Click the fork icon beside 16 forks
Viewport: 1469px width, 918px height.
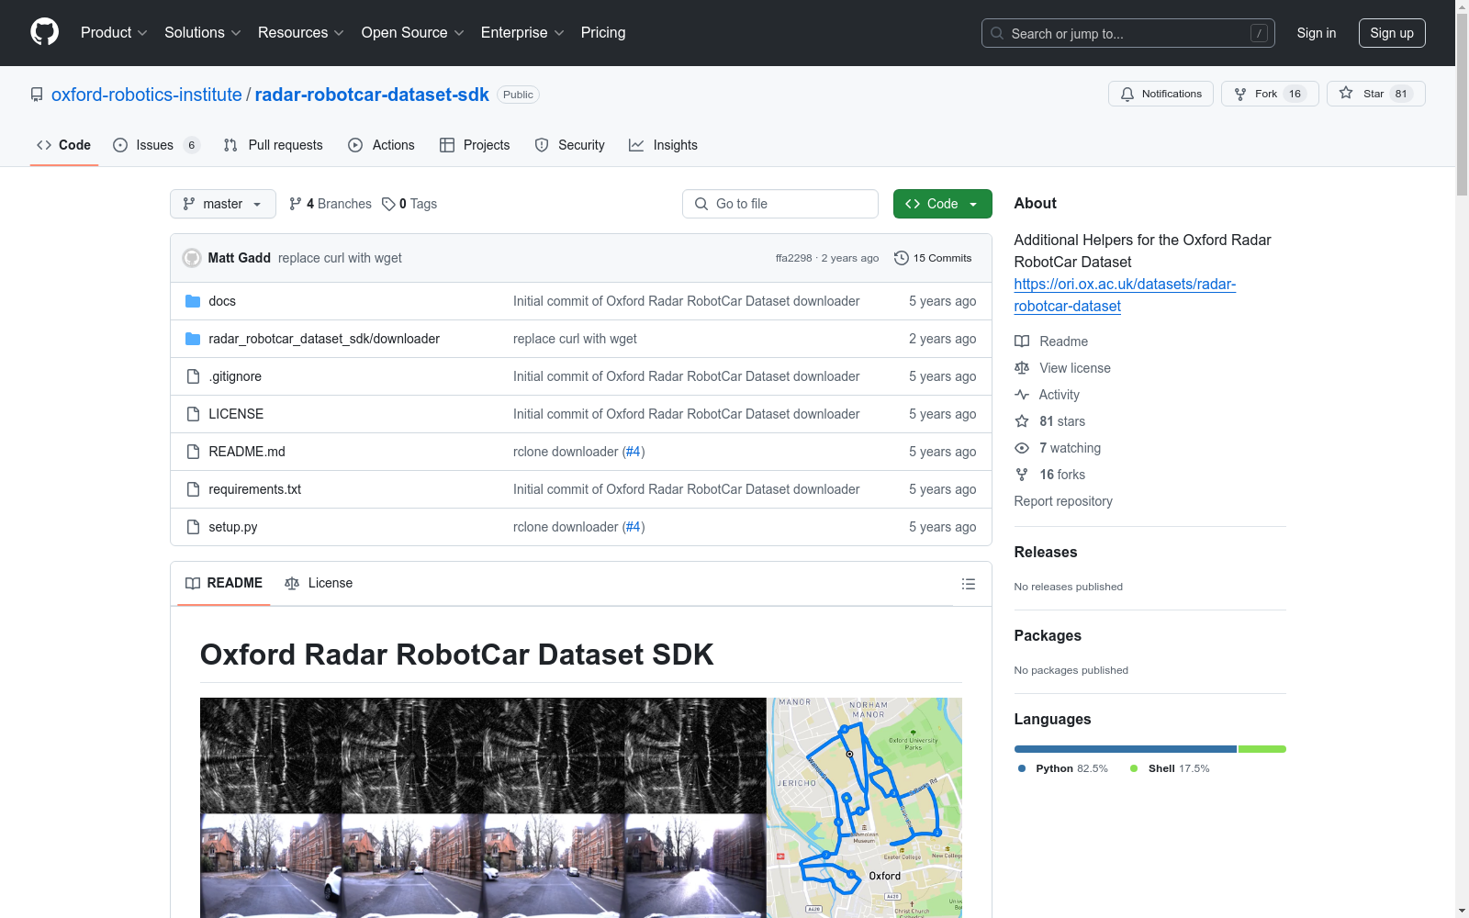tap(1022, 475)
